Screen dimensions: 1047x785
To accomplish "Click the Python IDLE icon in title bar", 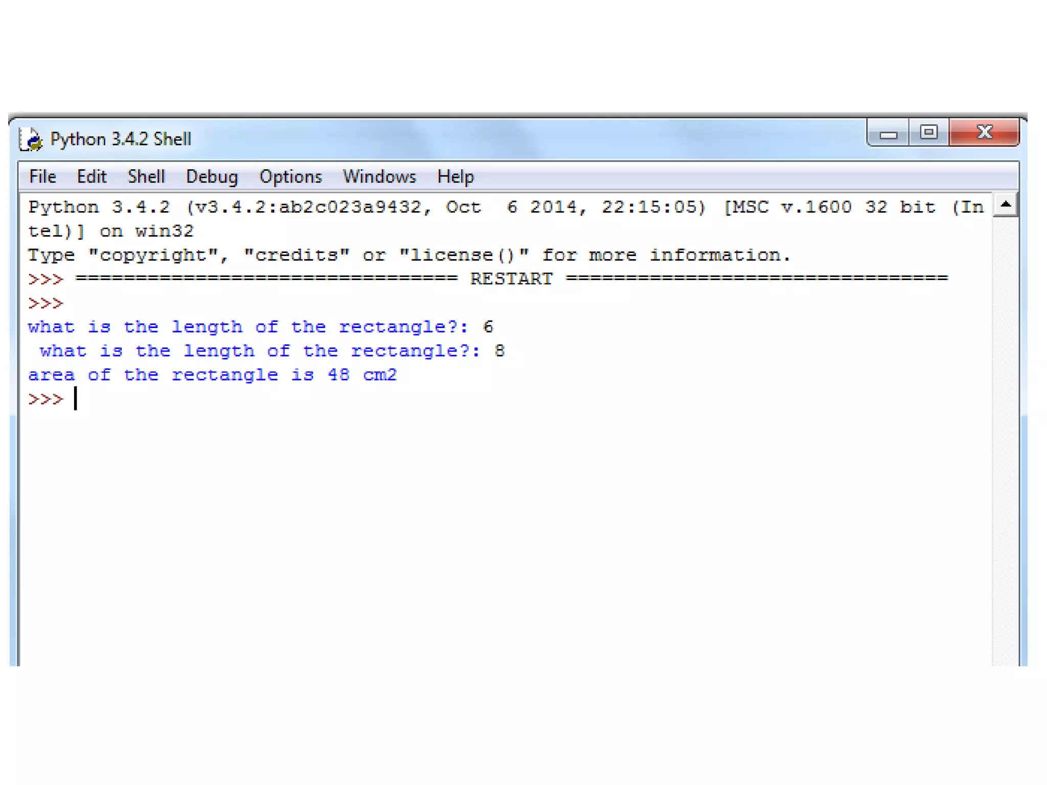I will [31, 140].
